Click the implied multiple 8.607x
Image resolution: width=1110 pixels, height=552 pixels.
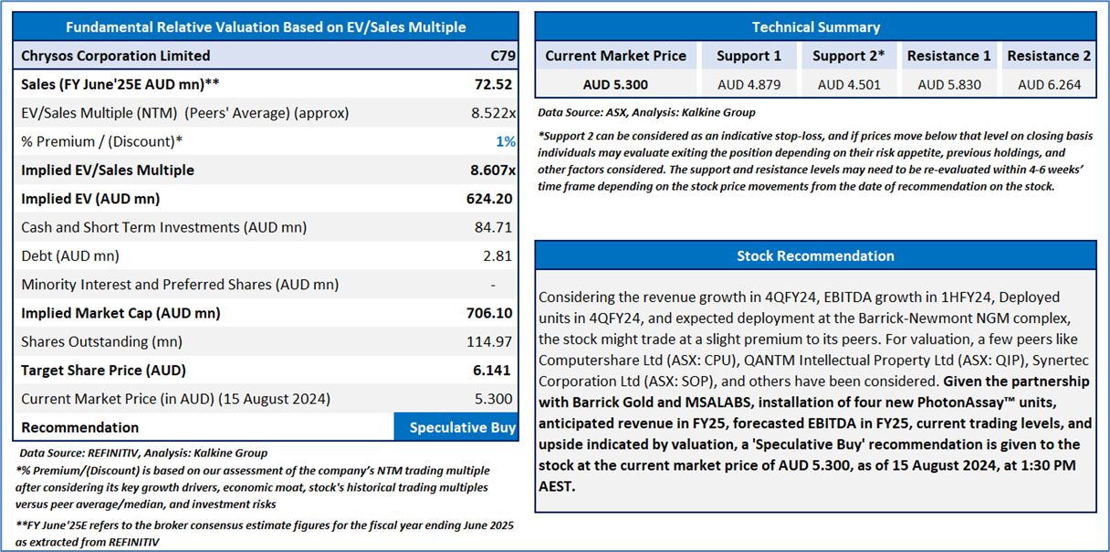tap(494, 170)
